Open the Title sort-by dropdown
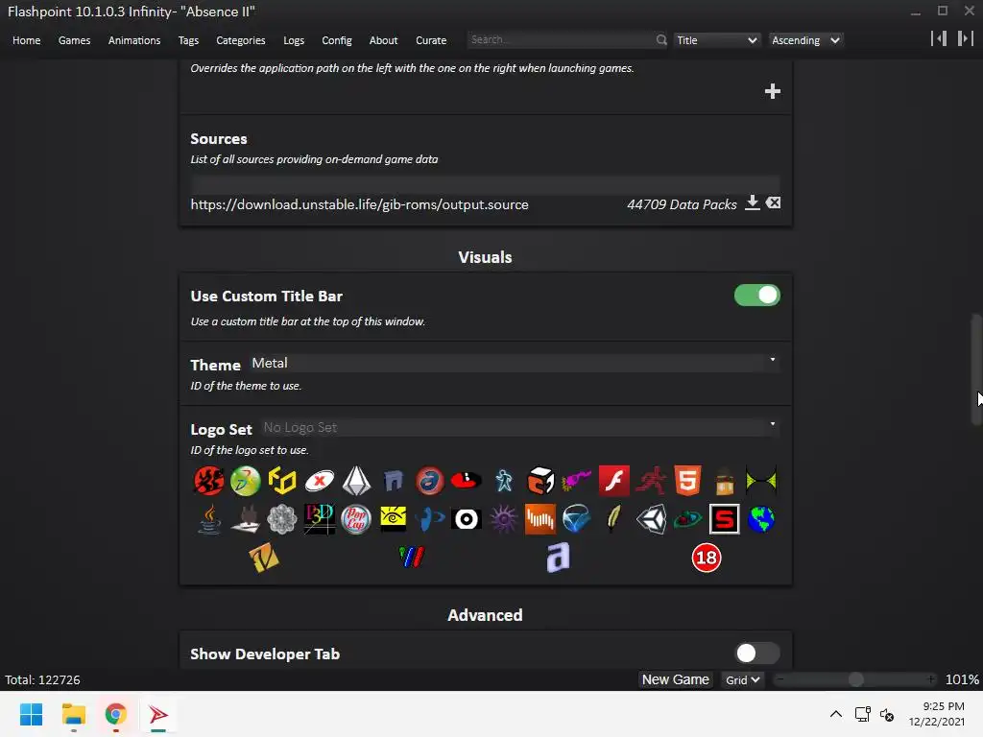983x737 pixels. coord(717,40)
